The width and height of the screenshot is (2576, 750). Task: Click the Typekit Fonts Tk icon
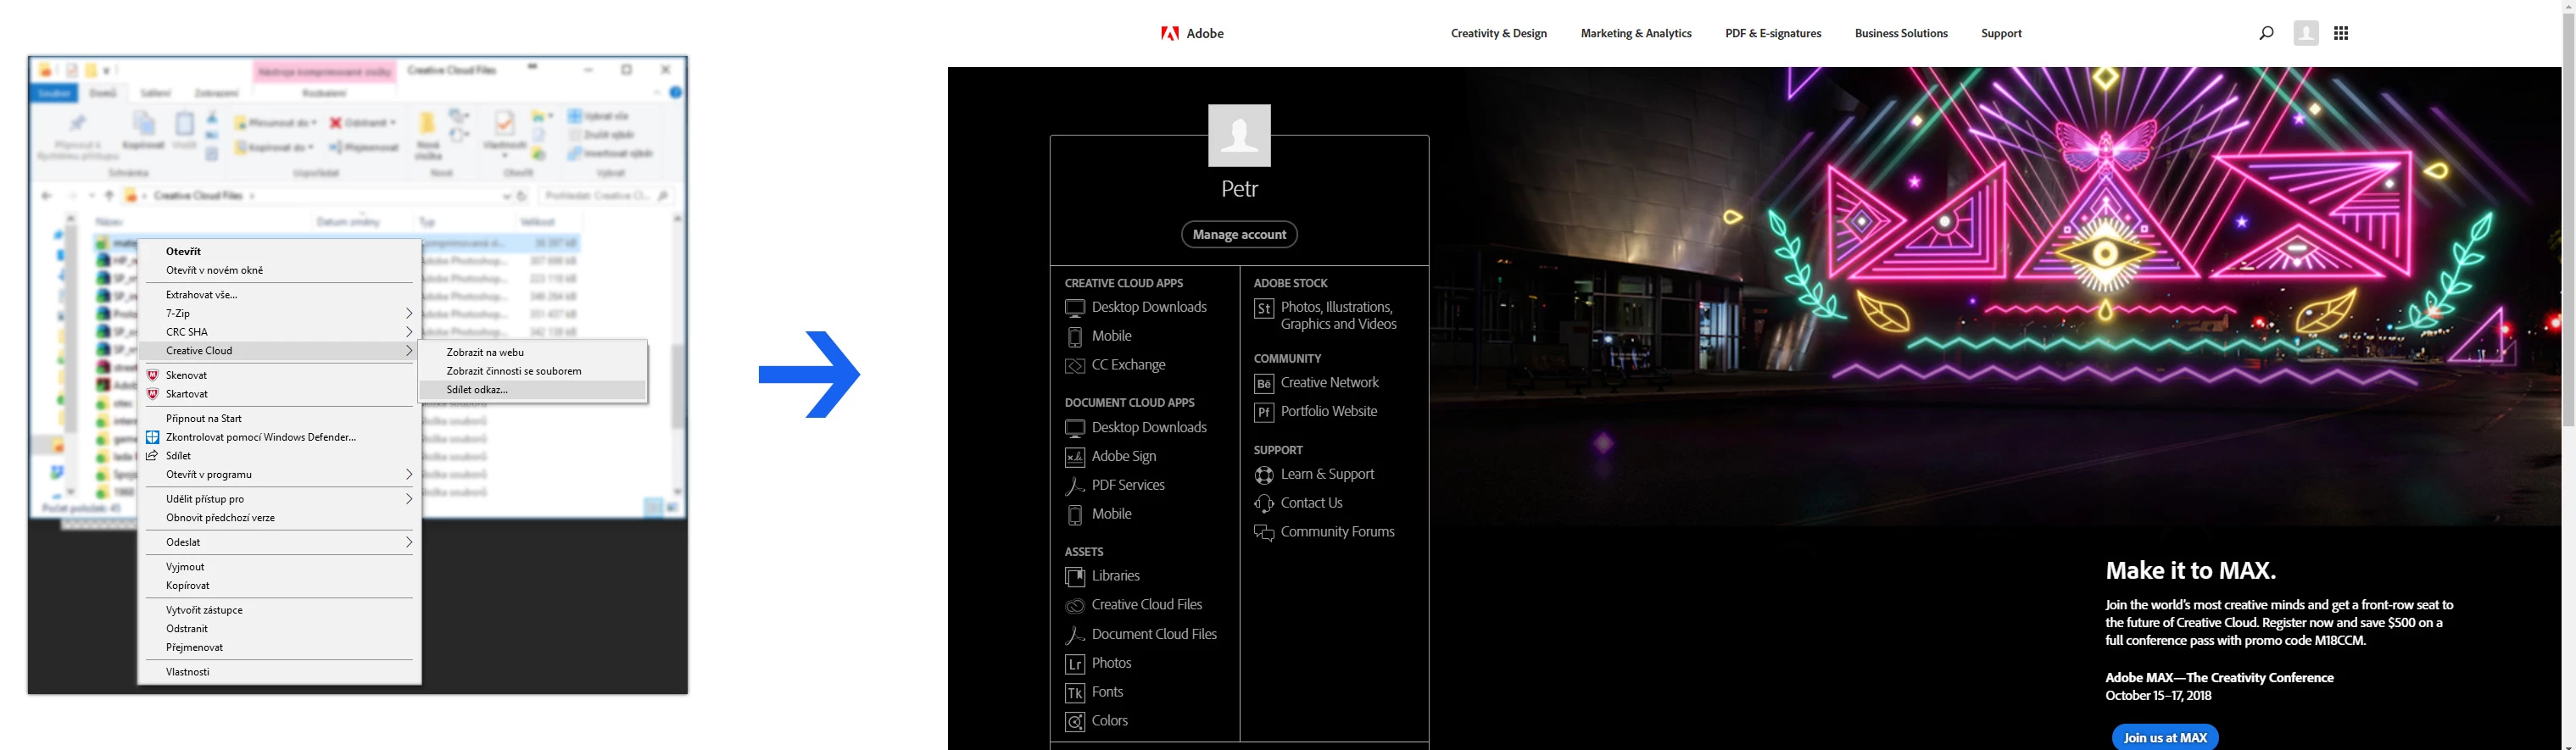click(x=1075, y=693)
